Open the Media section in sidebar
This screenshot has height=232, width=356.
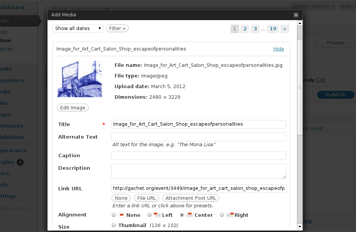(5, 92)
